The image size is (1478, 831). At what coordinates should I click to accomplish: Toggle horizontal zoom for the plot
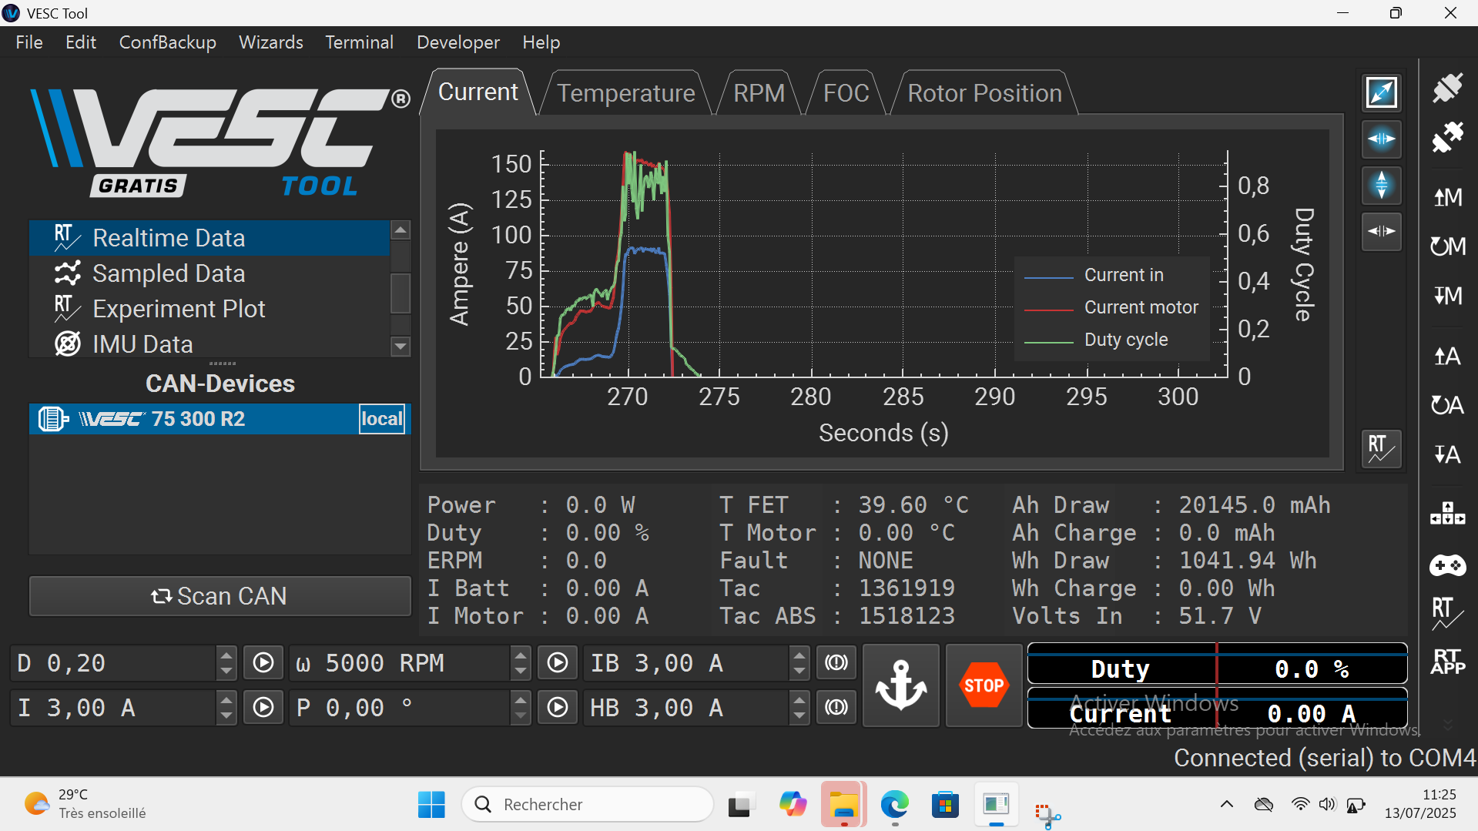pyautogui.click(x=1381, y=139)
